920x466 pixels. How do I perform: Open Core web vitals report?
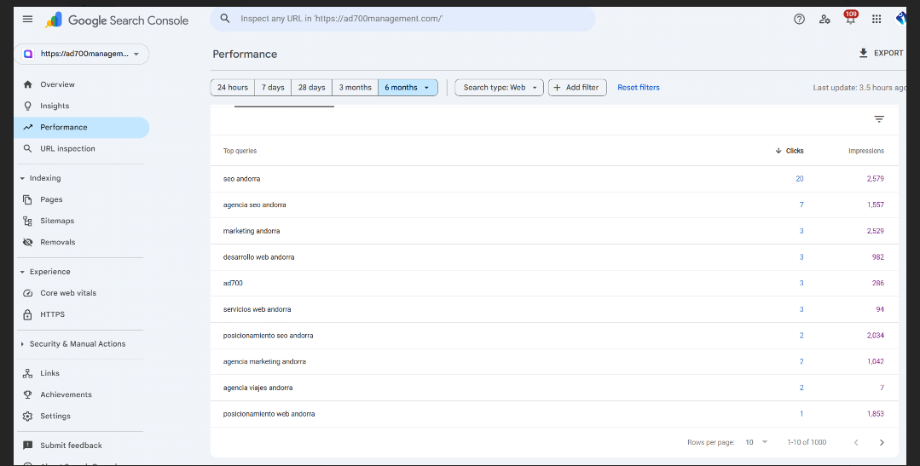pyautogui.click(x=68, y=293)
